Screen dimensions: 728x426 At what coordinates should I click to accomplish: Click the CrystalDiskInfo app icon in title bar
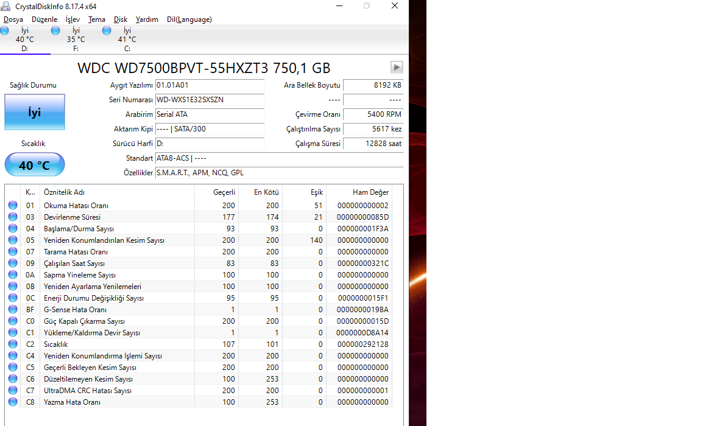5,6
